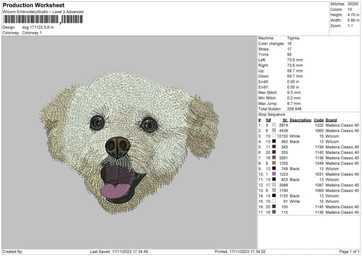Click the Code column header
The height and width of the screenshot is (256, 362).
coord(319,120)
